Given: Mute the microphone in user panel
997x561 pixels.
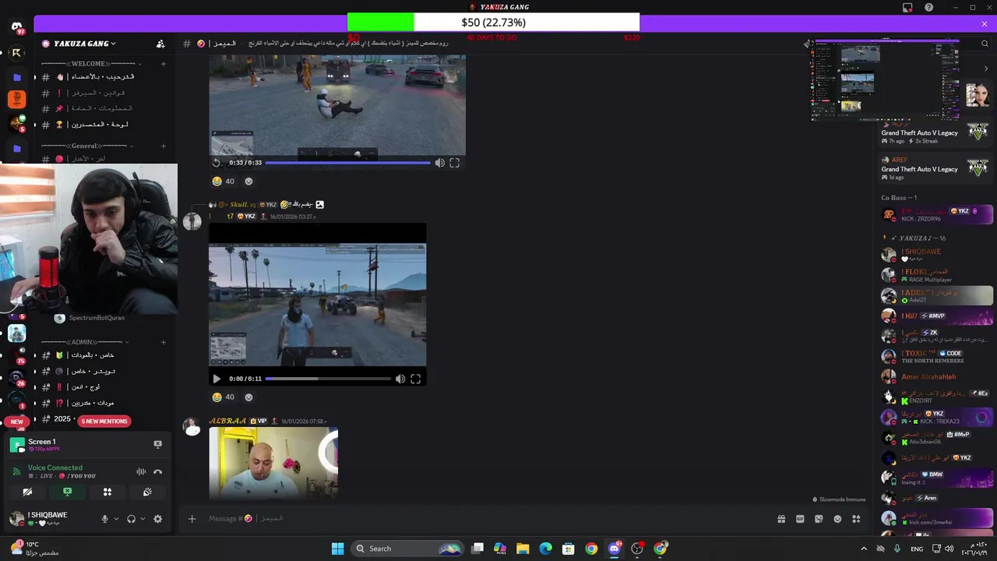Looking at the screenshot, I should 104,519.
